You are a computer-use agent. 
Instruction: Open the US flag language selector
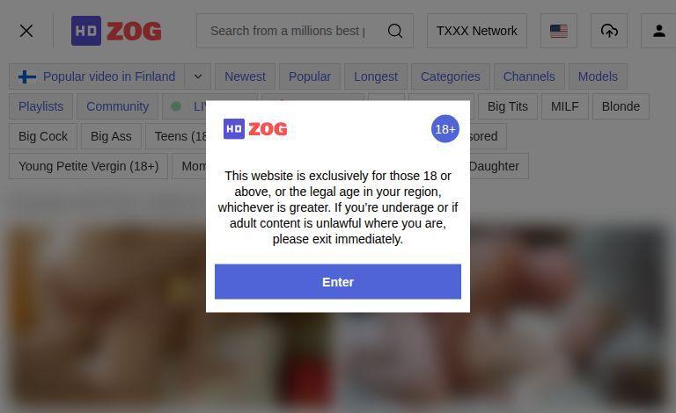(x=559, y=31)
